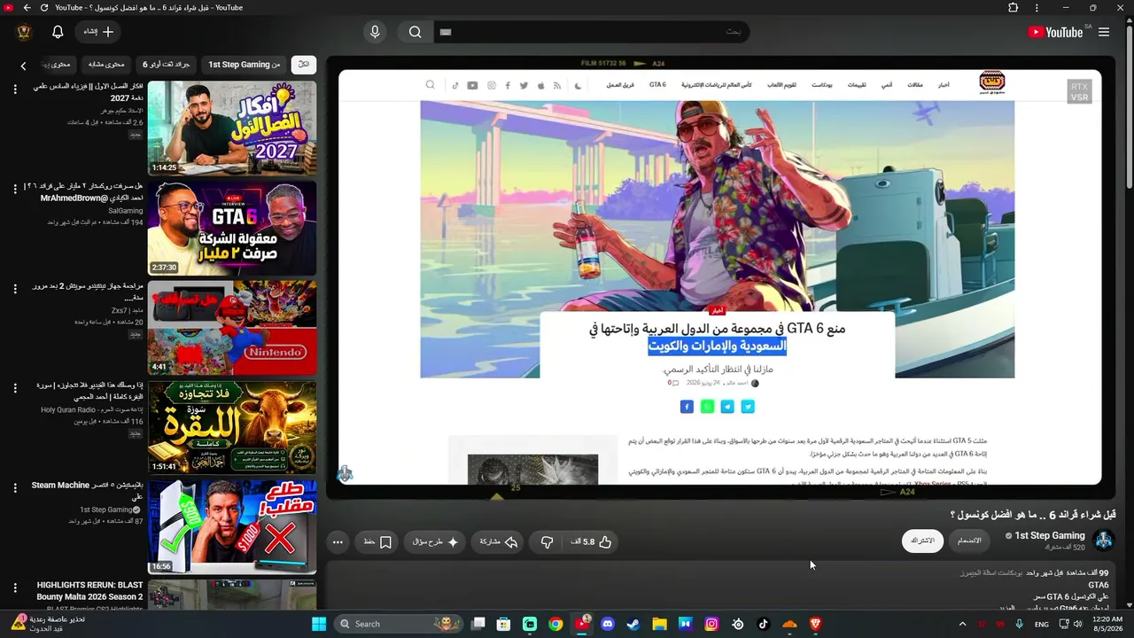Open options for the Switch 2 review video
The height and width of the screenshot is (638, 1134).
[15, 289]
